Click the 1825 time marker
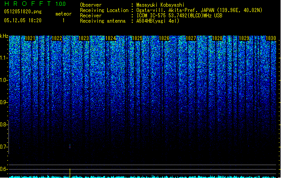 pos(137,38)
